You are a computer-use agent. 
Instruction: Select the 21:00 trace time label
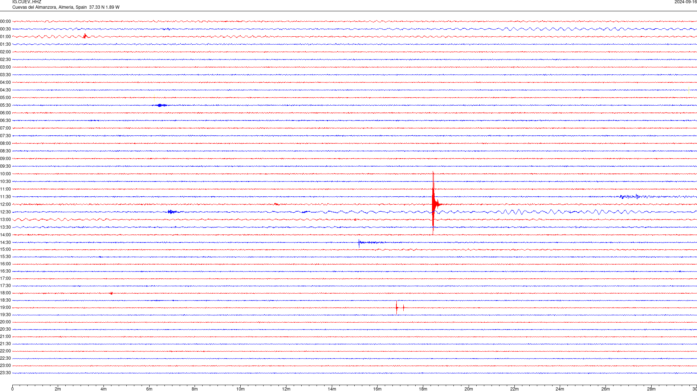click(5, 336)
